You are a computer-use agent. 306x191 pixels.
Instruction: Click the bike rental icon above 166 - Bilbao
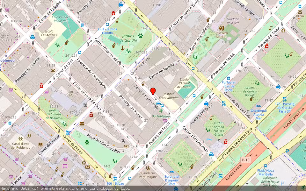[x=115, y=179]
